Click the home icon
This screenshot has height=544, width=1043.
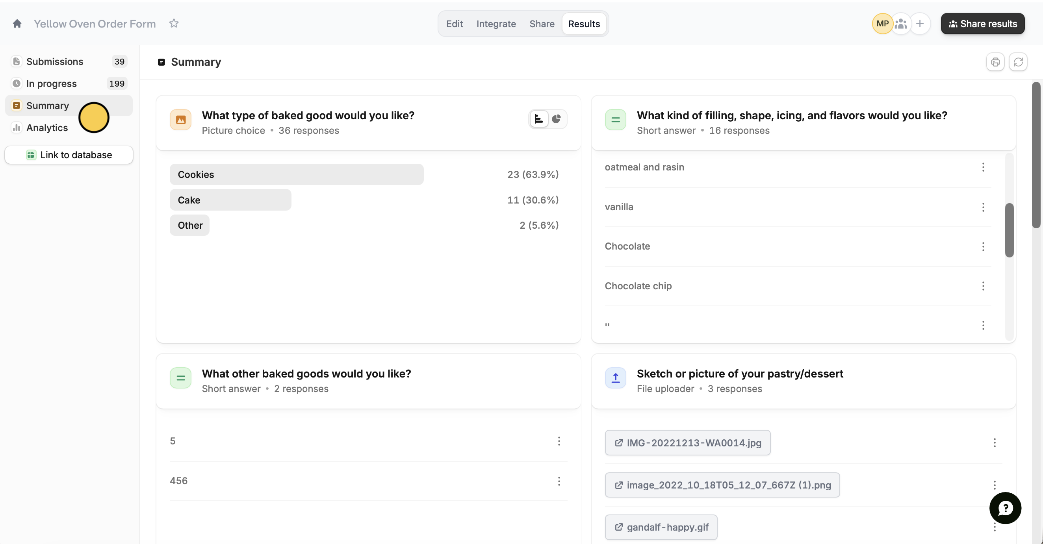pyautogui.click(x=17, y=24)
